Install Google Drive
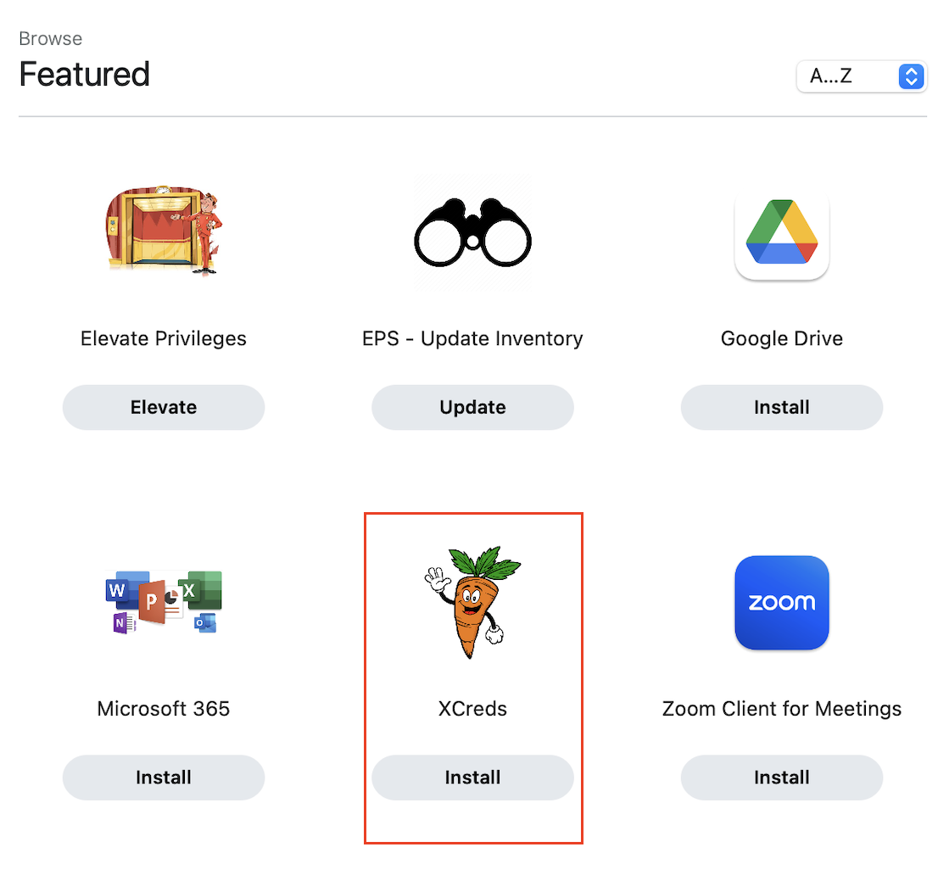This screenshot has height=875, width=938. pos(781,407)
